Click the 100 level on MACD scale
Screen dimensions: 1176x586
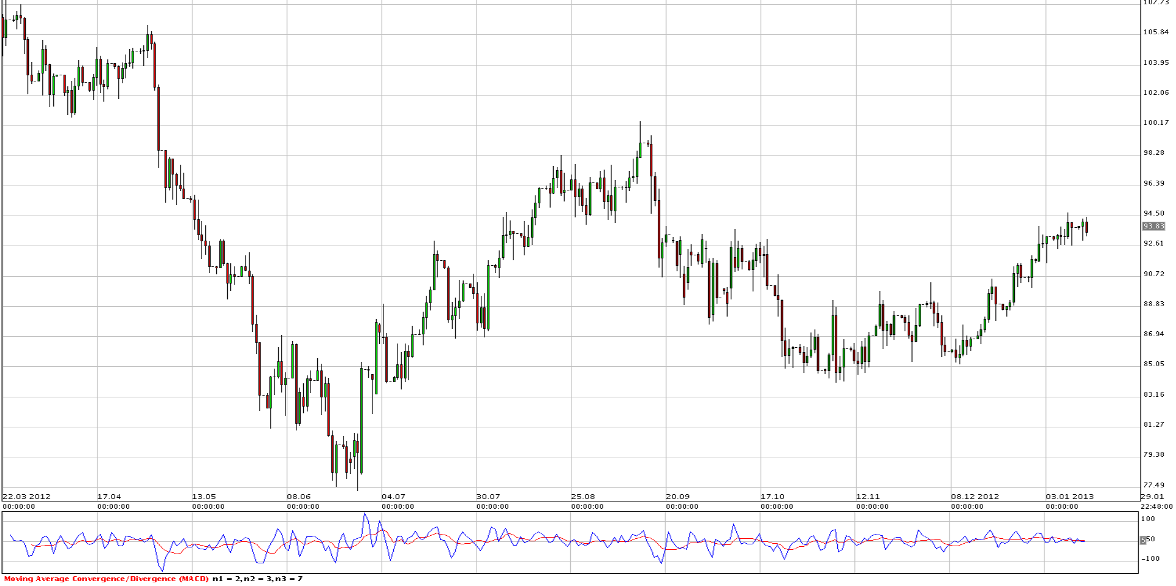tap(1148, 519)
